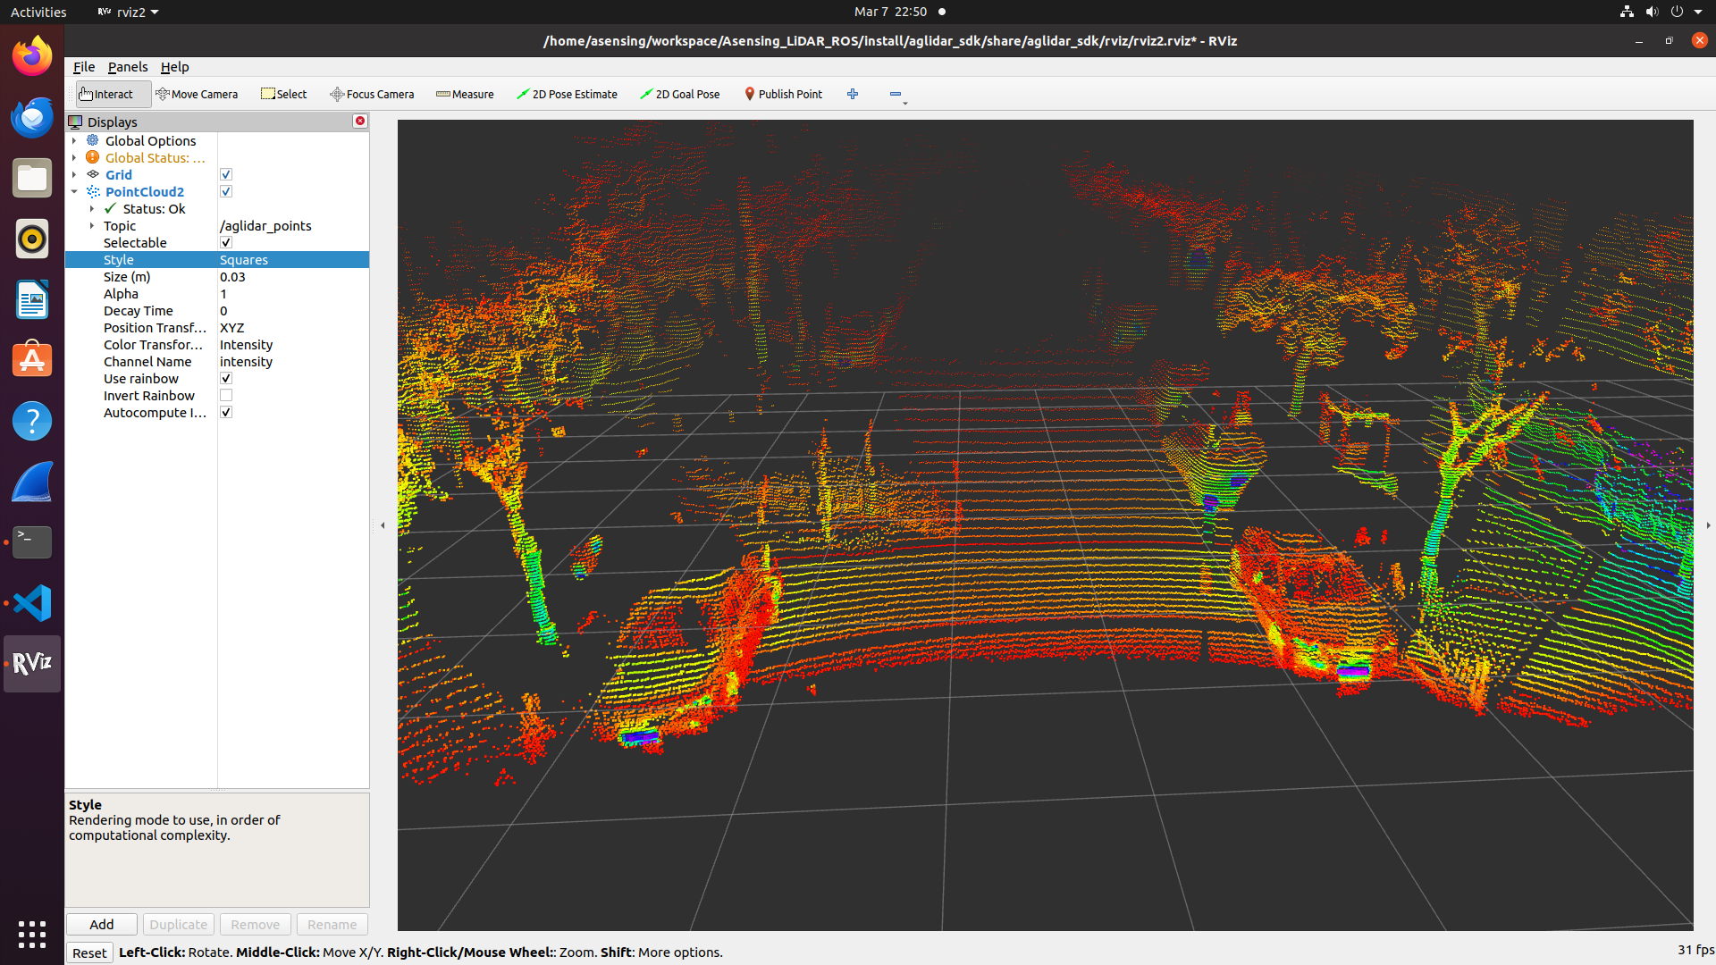The height and width of the screenshot is (965, 1716).
Task: Open the File menu
Action: click(x=84, y=67)
